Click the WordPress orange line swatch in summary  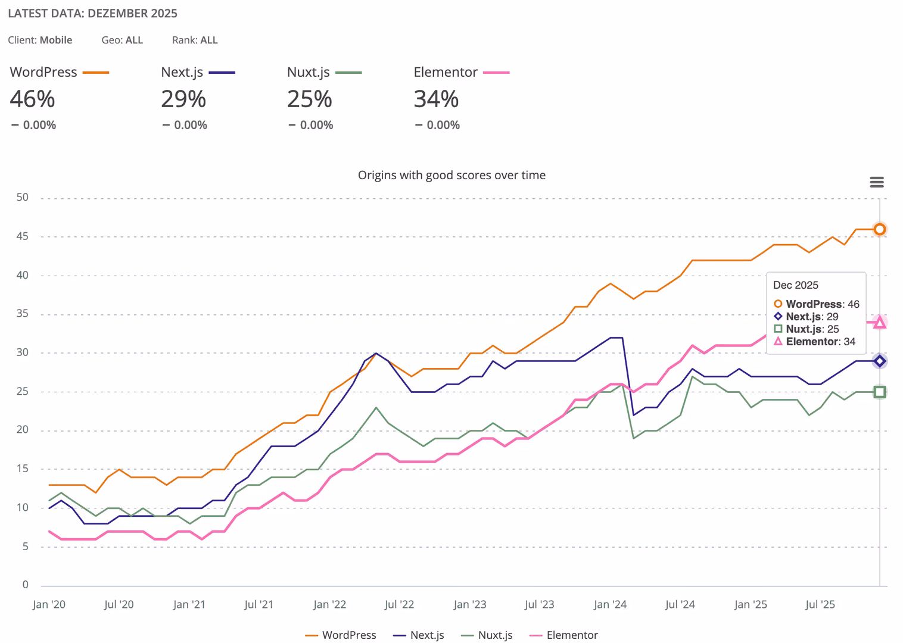coord(96,73)
